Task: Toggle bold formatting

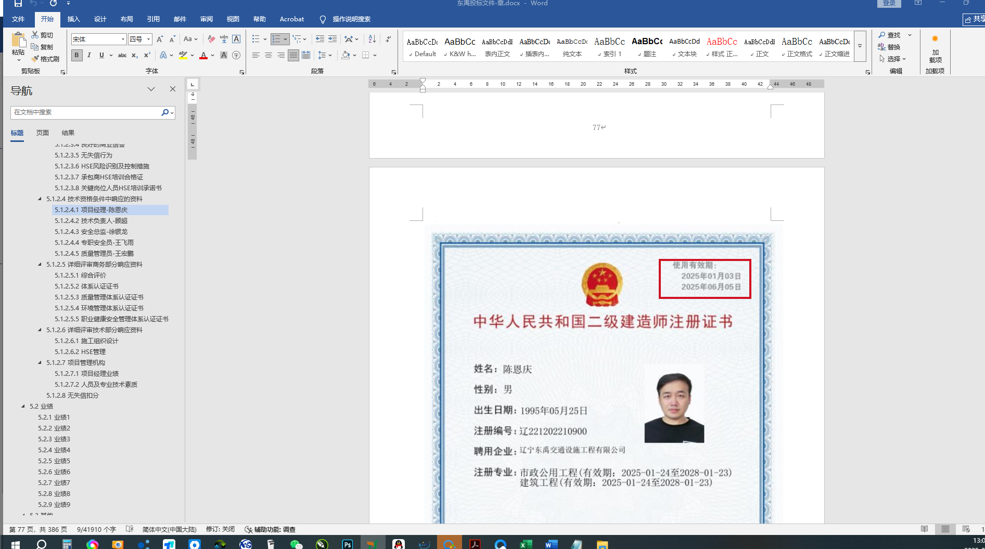Action: (77, 55)
